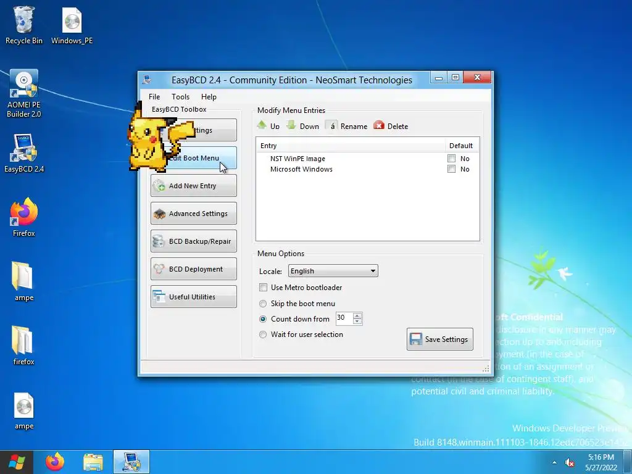Select Count down from radio button
Image resolution: width=632 pixels, height=474 pixels.
pos(263,319)
